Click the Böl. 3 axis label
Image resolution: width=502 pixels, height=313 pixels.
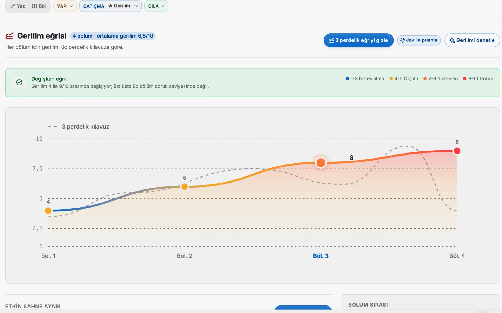coord(321,256)
